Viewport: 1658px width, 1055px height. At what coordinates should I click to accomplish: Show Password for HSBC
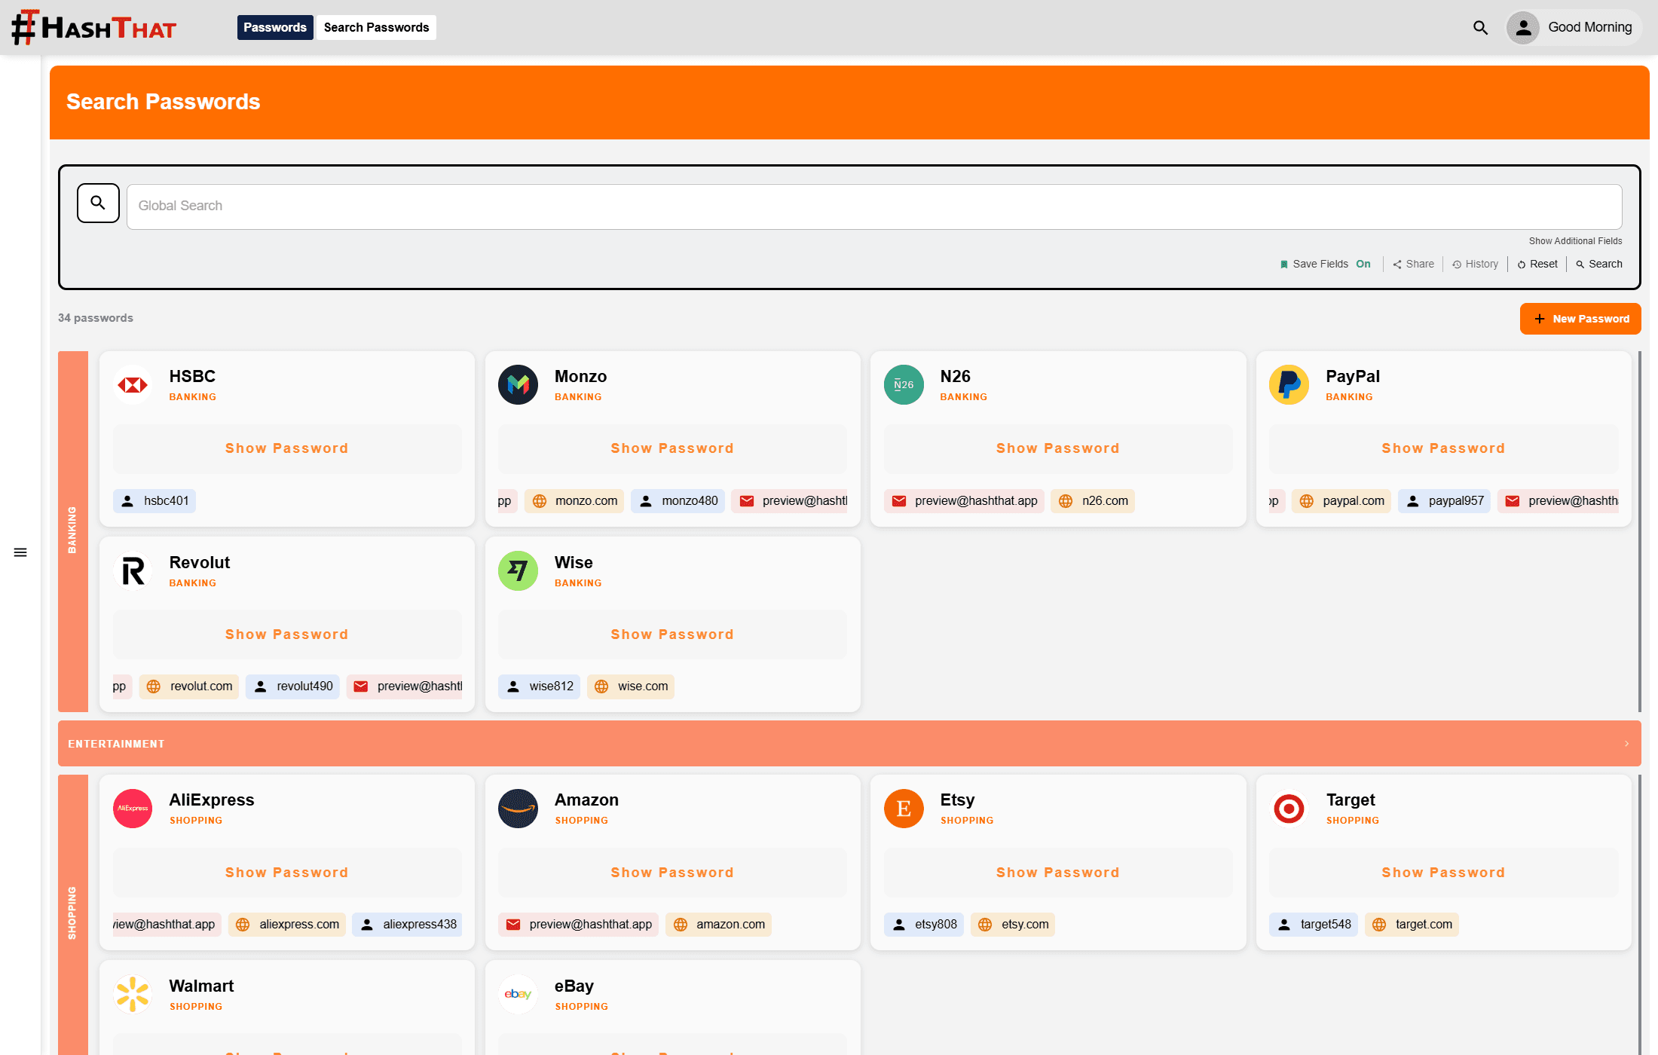coord(287,448)
